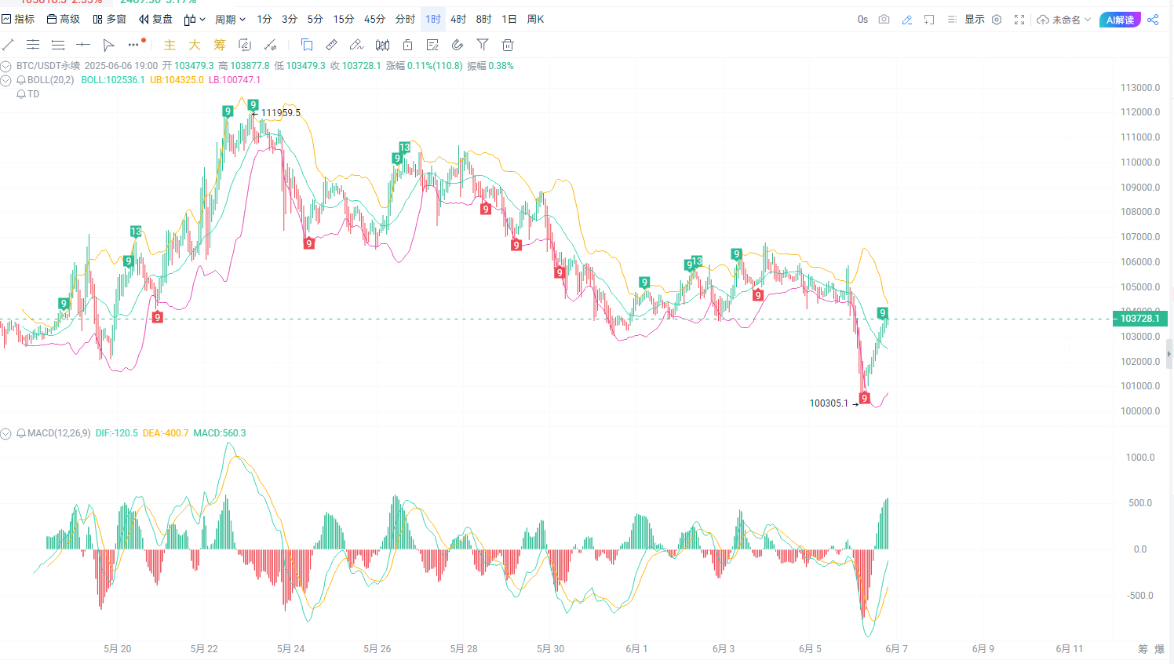Click the blue pencil drawing icon
Viewport: 1174px width, 664px height.
pyautogui.click(x=907, y=19)
